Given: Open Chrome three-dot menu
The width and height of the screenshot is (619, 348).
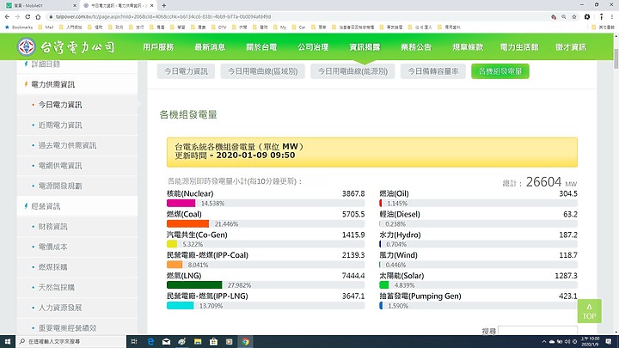Looking at the screenshot, I should 612,16.
